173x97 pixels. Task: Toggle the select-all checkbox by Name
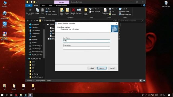48,25
